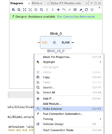
Task: Click the Add IP plus toolbar icon
Action: (58, 10)
